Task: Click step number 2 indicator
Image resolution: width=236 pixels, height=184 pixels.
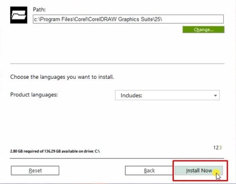Action: tap(217, 148)
